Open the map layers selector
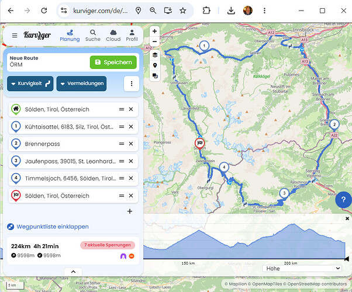The width and height of the screenshot is (352, 292). (x=155, y=55)
